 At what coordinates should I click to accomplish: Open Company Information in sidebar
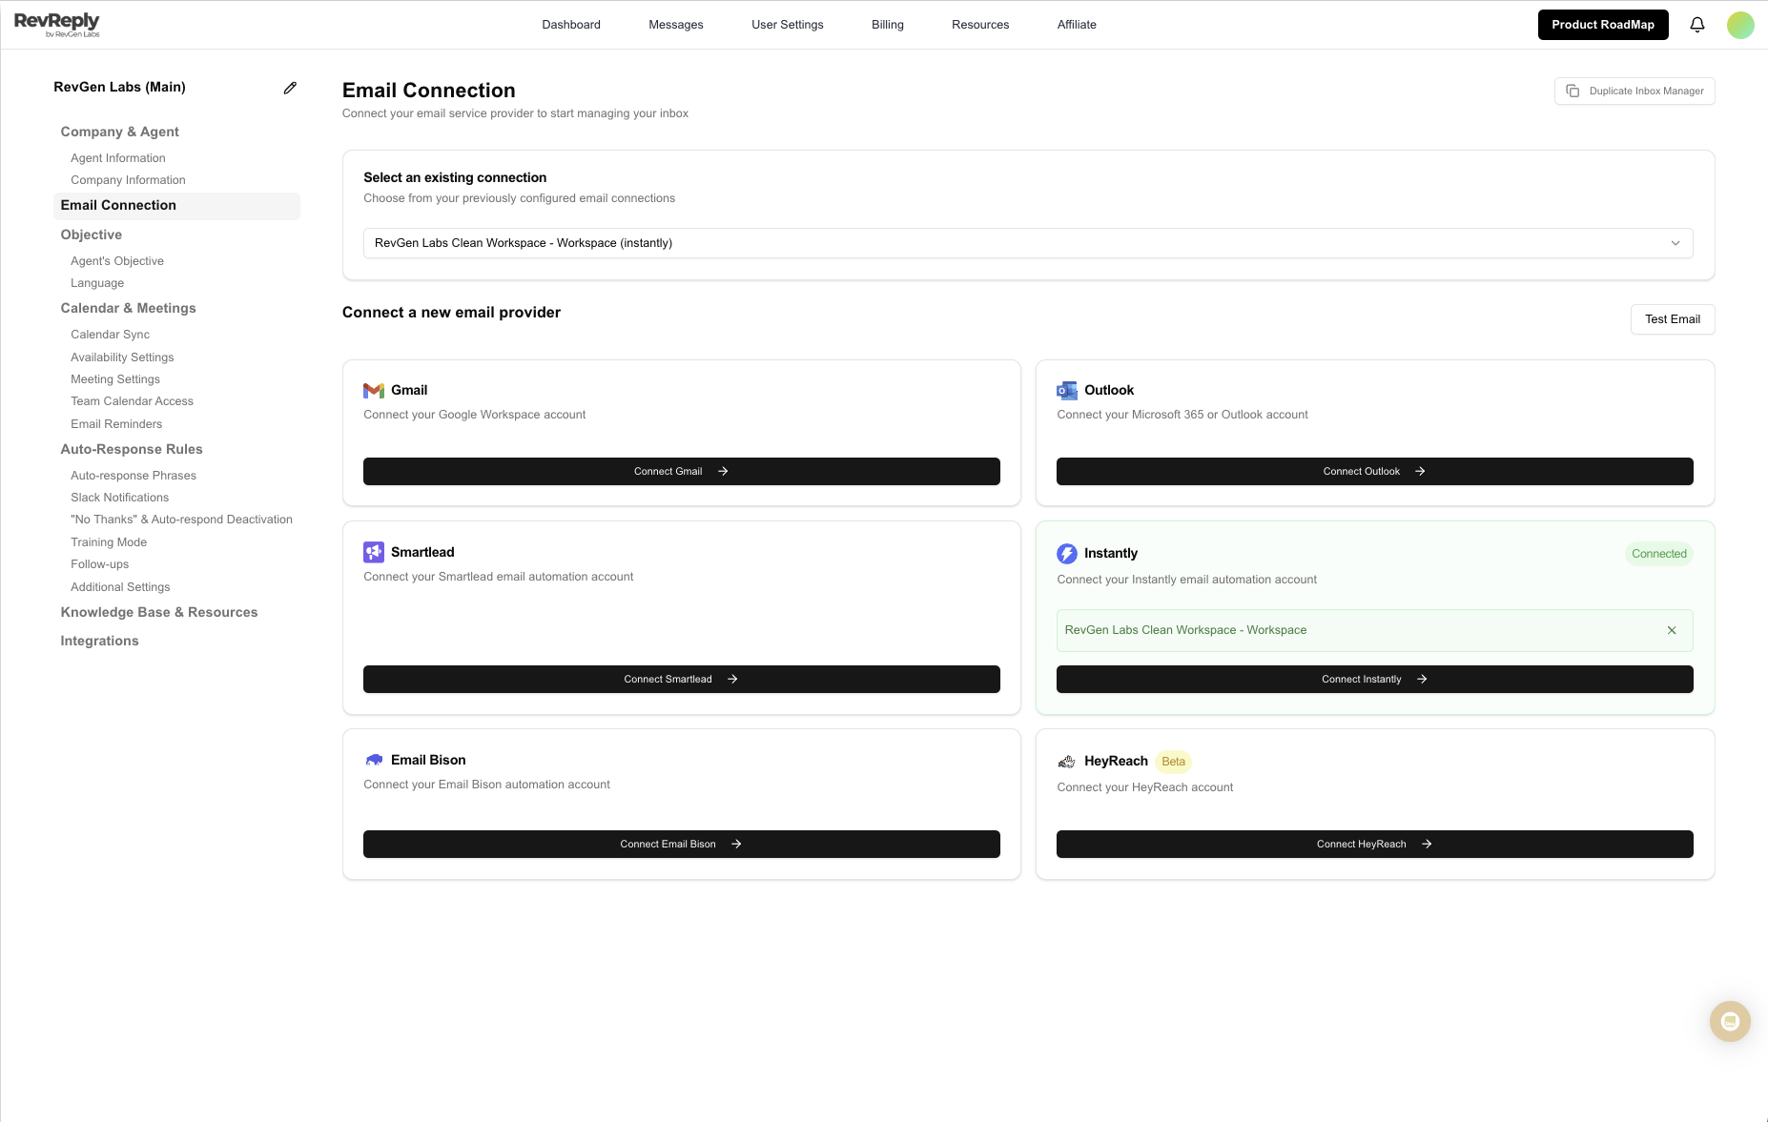[x=128, y=180]
